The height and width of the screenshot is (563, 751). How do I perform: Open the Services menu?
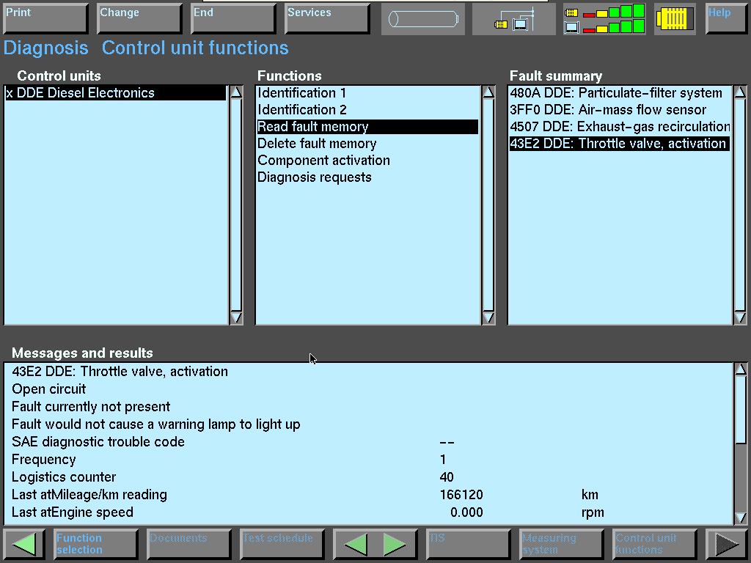click(x=327, y=18)
